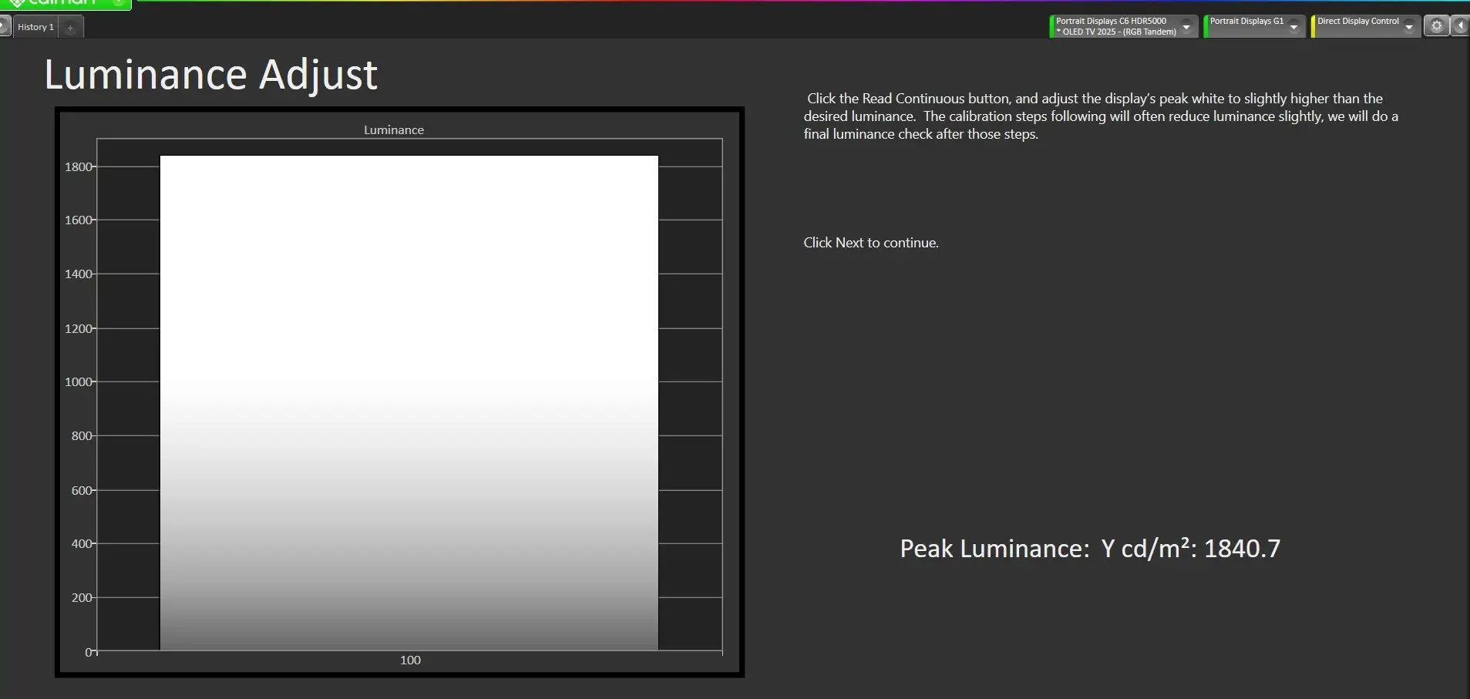The image size is (1470, 699).
Task: Click the Portrait Displays G1 source label
Action: pyautogui.click(x=1246, y=22)
